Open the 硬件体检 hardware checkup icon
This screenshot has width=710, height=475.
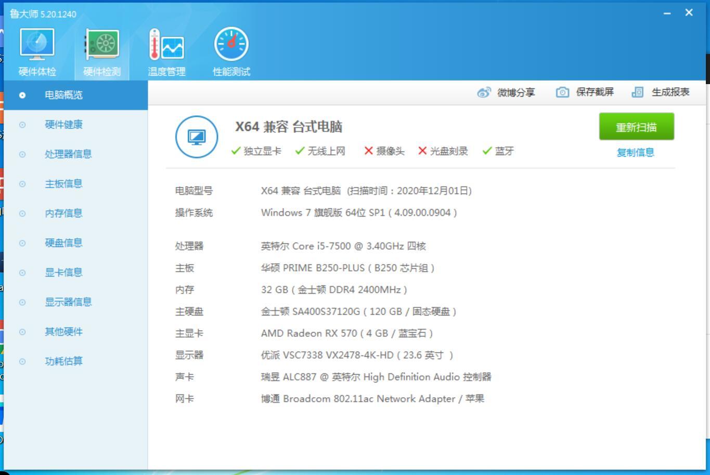pyautogui.click(x=37, y=45)
